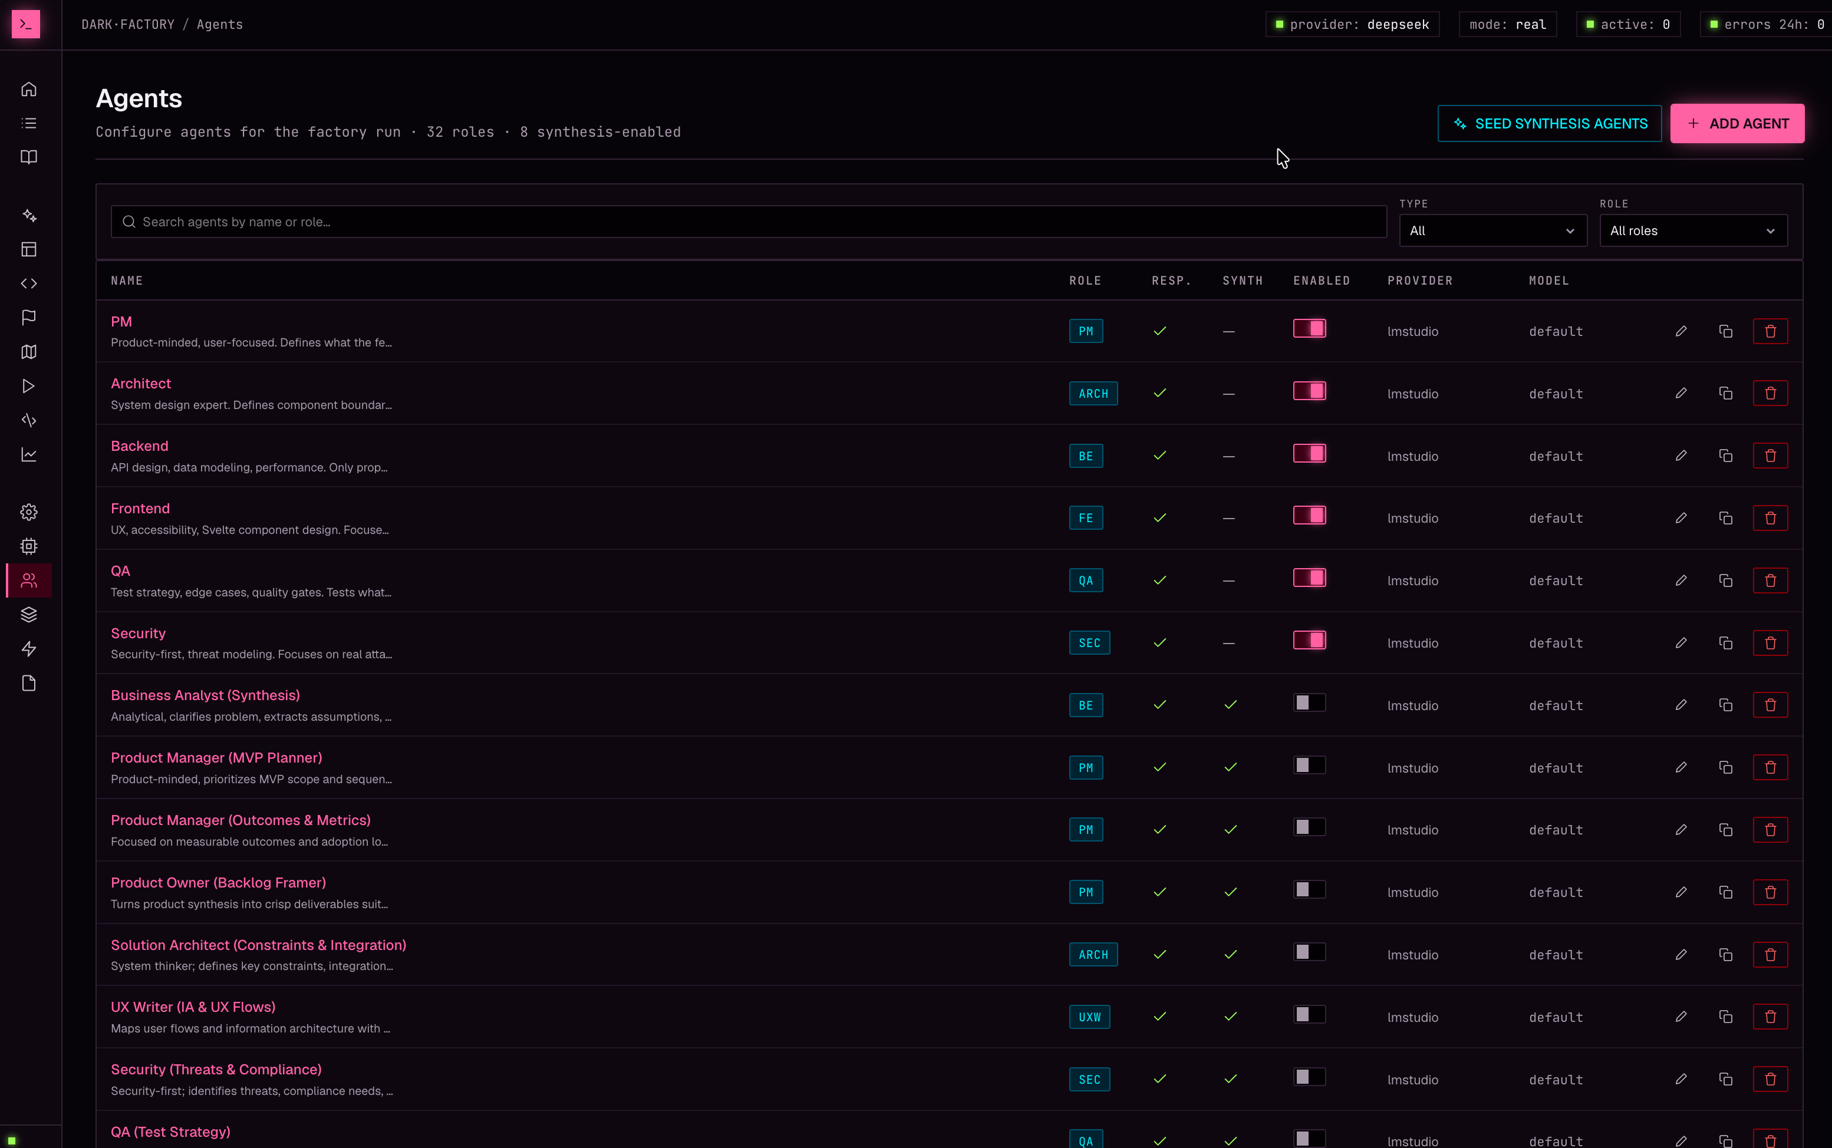Click lmstudio provider in Backend row

pos(1412,456)
